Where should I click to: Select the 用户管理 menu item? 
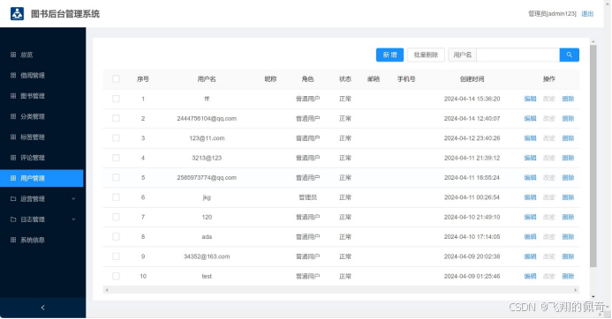[42, 178]
